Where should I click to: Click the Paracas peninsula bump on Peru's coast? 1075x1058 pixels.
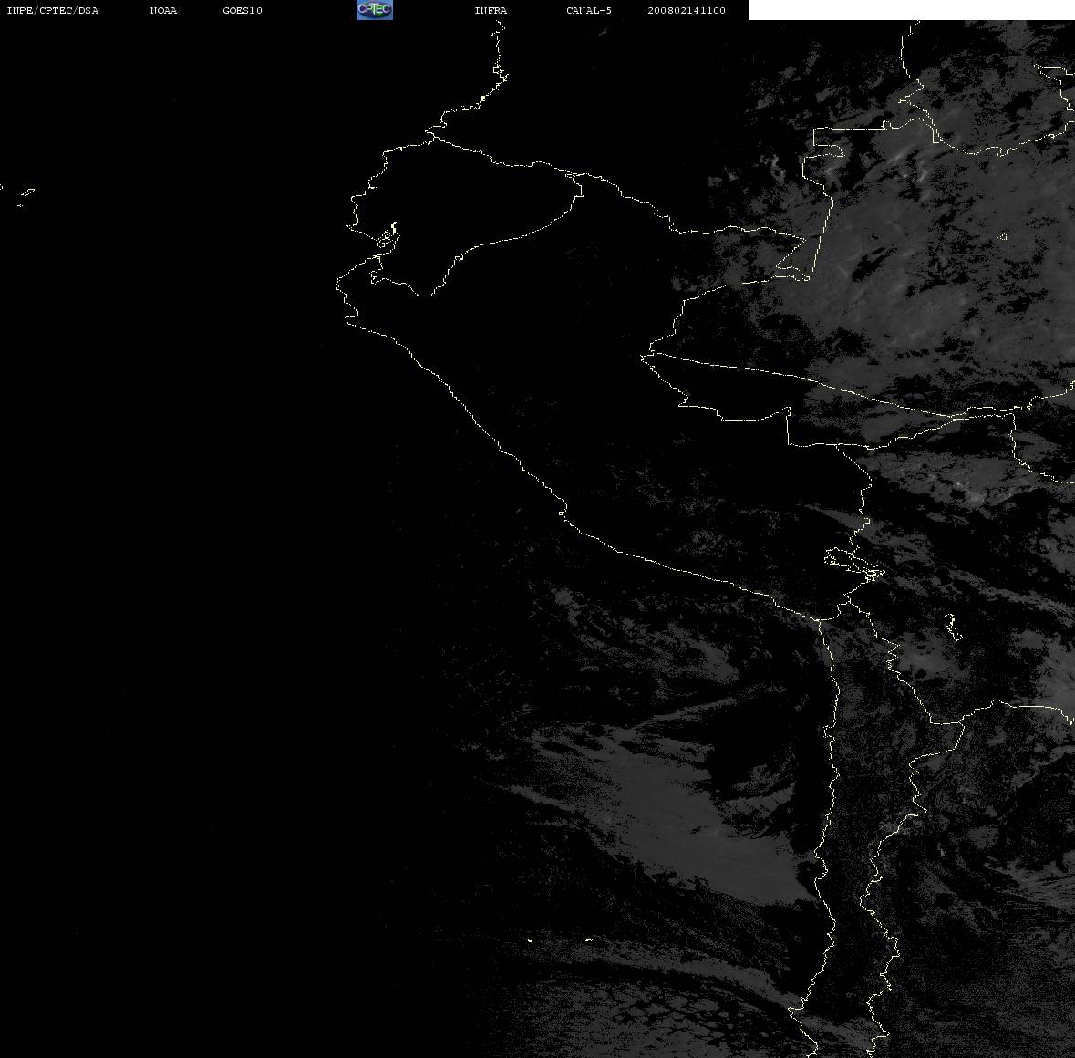tap(563, 512)
